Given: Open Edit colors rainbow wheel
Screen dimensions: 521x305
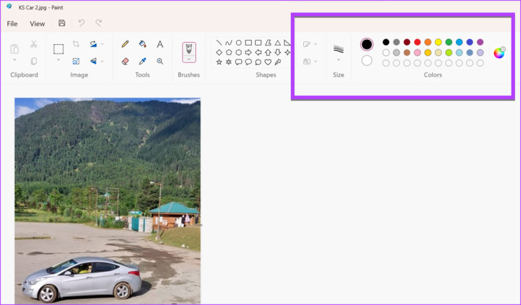Looking at the screenshot, I should point(499,52).
